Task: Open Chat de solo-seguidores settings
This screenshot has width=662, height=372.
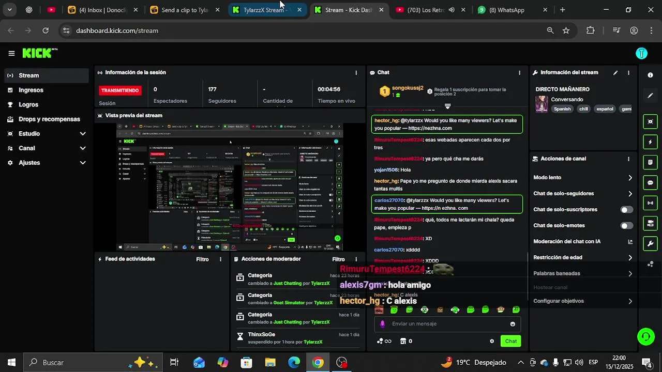Action: pyautogui.click(x=583, y=194)
